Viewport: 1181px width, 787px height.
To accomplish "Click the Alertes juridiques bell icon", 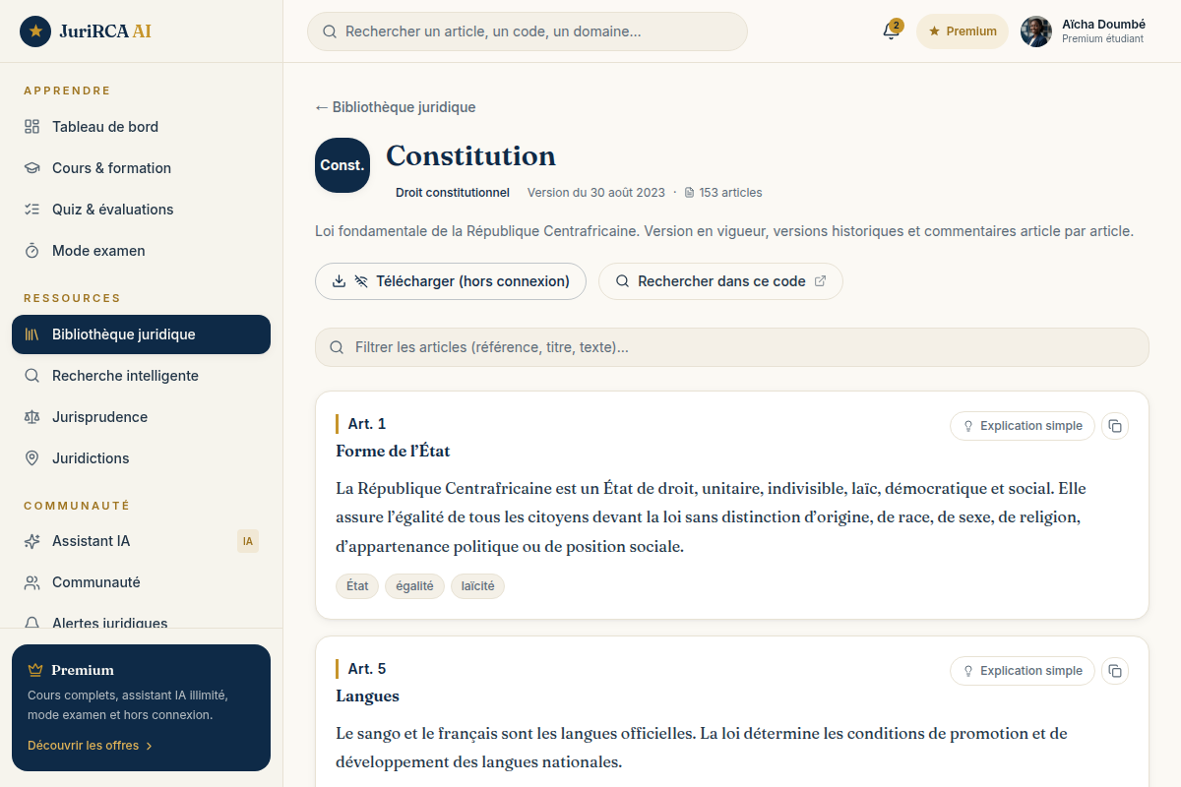I will click(31, 622).
